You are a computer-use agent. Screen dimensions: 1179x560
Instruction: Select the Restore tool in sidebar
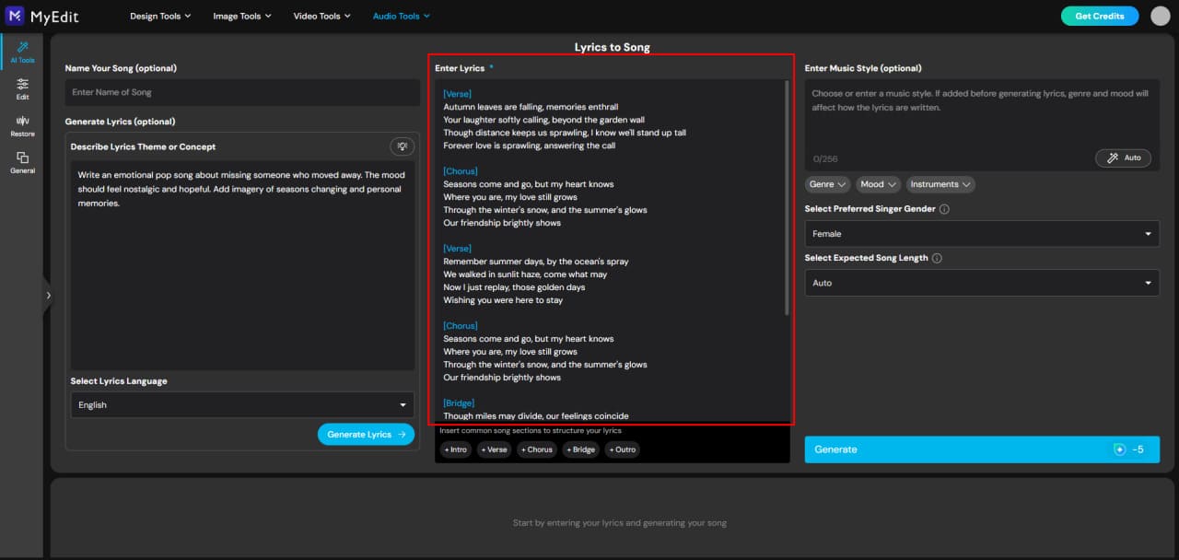(21, 122)
